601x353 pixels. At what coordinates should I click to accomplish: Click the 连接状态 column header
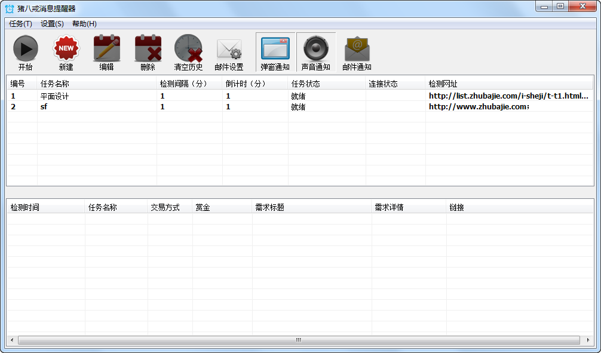395,84
